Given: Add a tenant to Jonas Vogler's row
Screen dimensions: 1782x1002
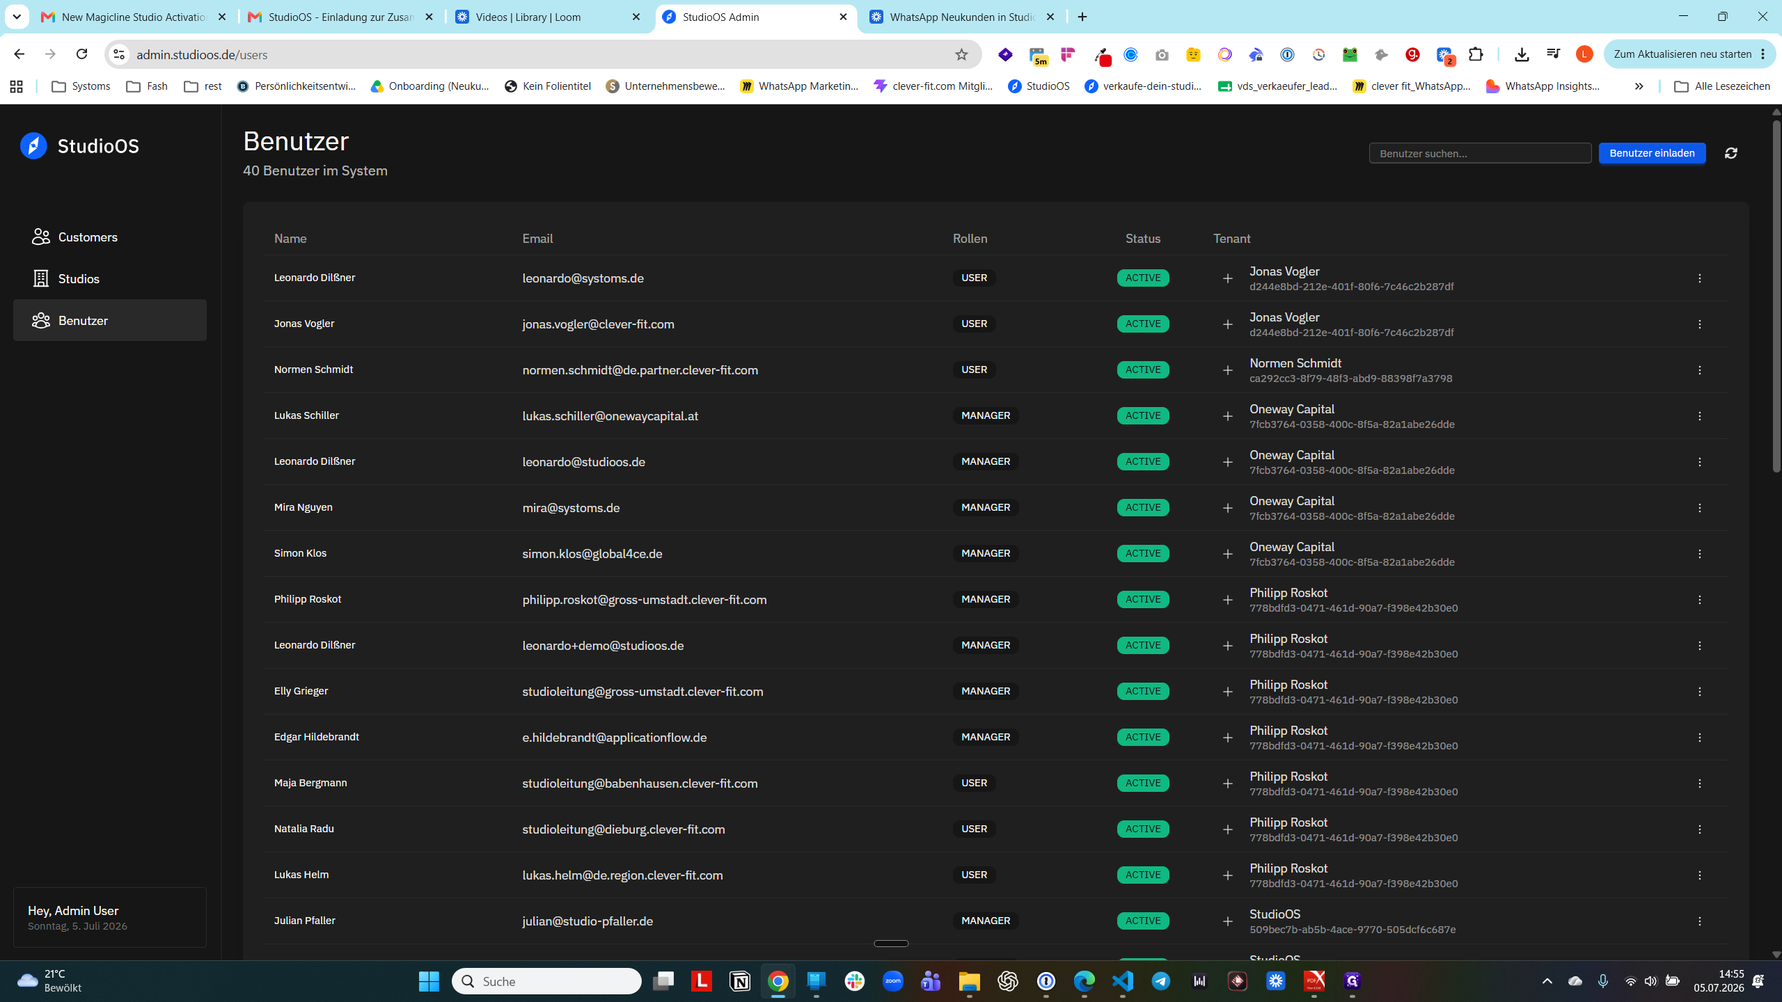Looking at the screenshot, I should click(1227, 324).
